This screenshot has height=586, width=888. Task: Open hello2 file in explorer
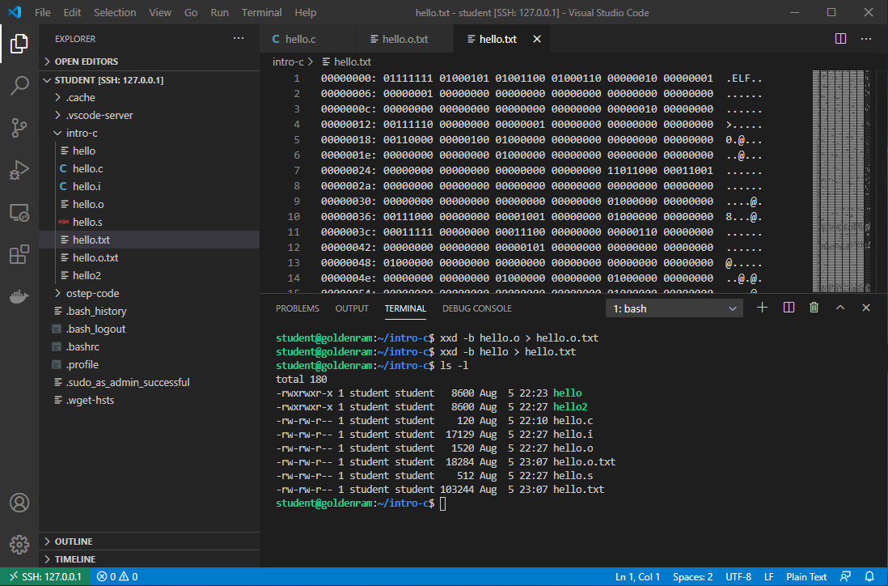[x=150, y=275]
